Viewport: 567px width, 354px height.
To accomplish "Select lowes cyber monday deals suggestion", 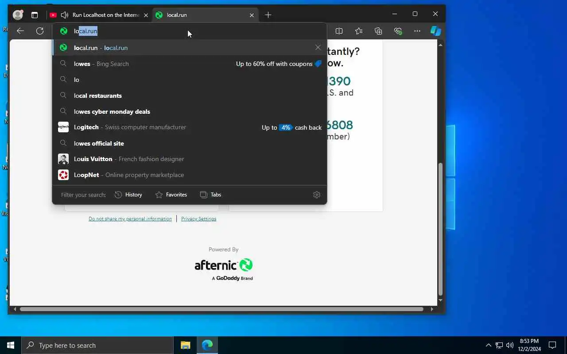I will tap(190, 112).
